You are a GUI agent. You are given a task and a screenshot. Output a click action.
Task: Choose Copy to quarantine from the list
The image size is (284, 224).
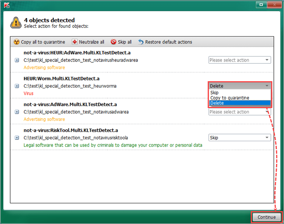pyautogui.click(x=230, y=98)
